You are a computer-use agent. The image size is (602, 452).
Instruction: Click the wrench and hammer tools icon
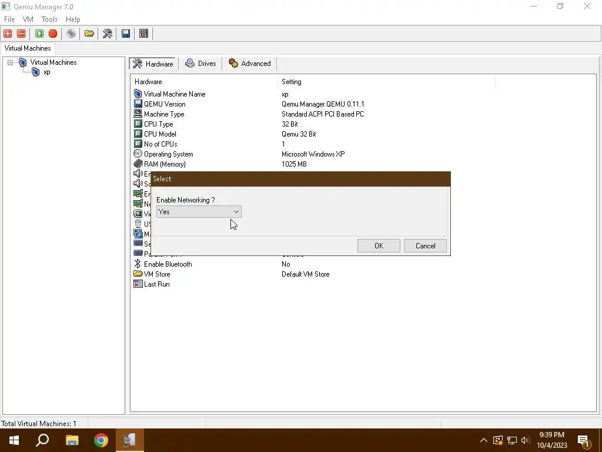coord(108,34)
